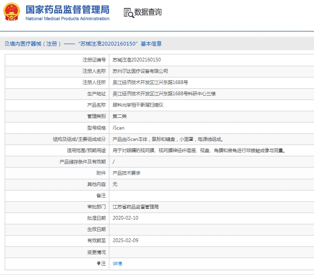Viewport: 314px width, 275px height.
Task: Select management category 第二类
Action: [x=120, y=116]
